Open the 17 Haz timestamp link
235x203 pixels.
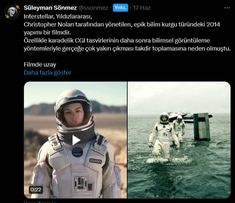(142, 8)
